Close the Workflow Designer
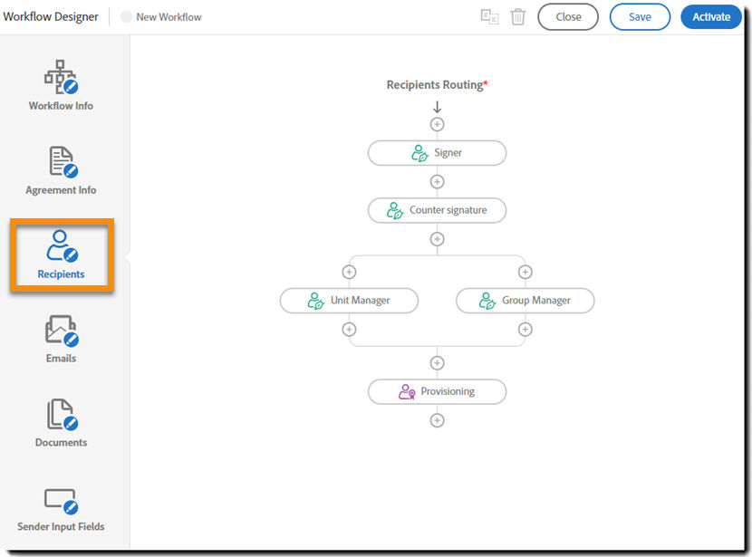 [568, 16]
